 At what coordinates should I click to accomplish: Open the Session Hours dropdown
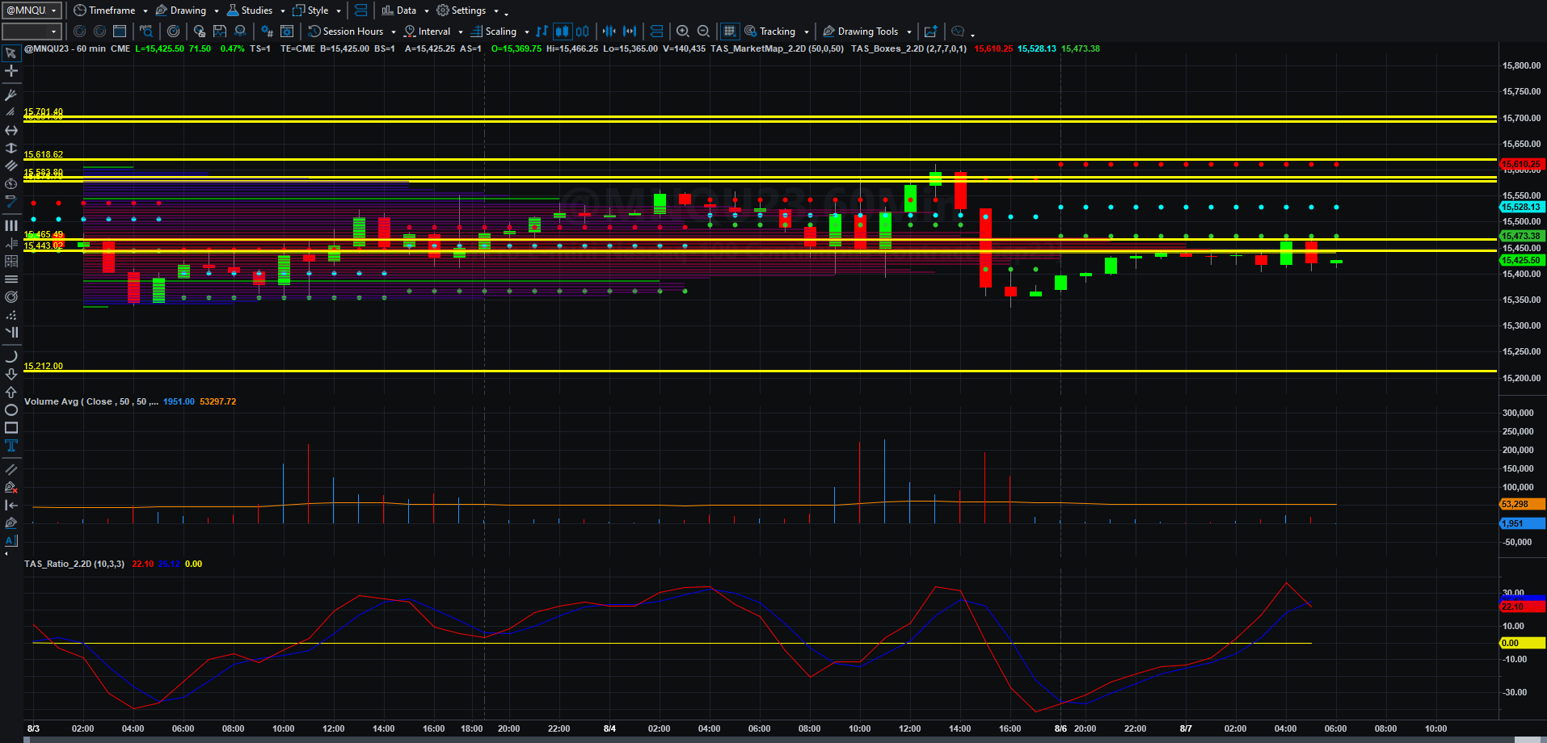point(352,31)
